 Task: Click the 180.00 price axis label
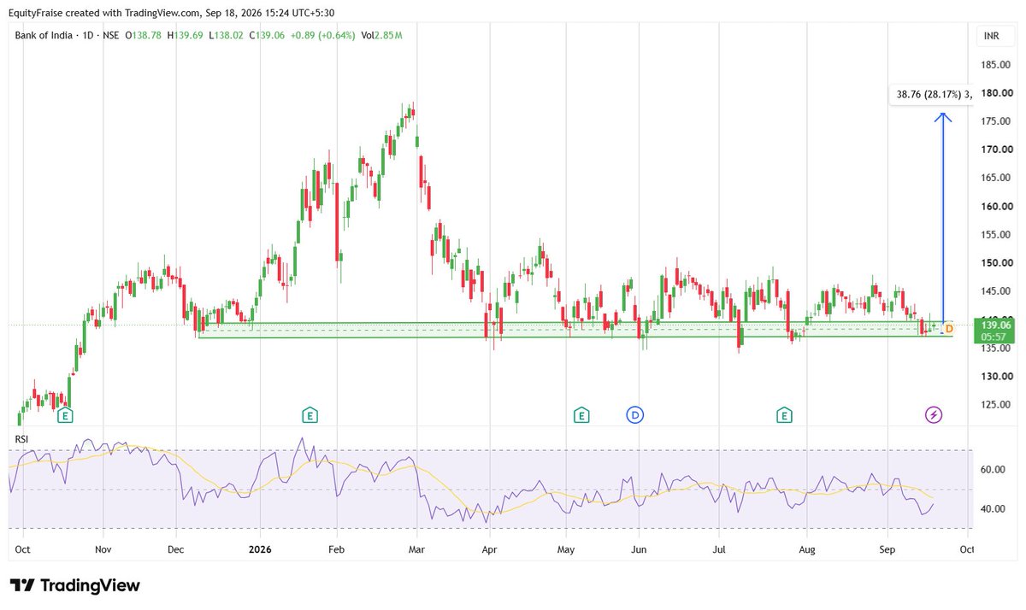tap(997, 93)
